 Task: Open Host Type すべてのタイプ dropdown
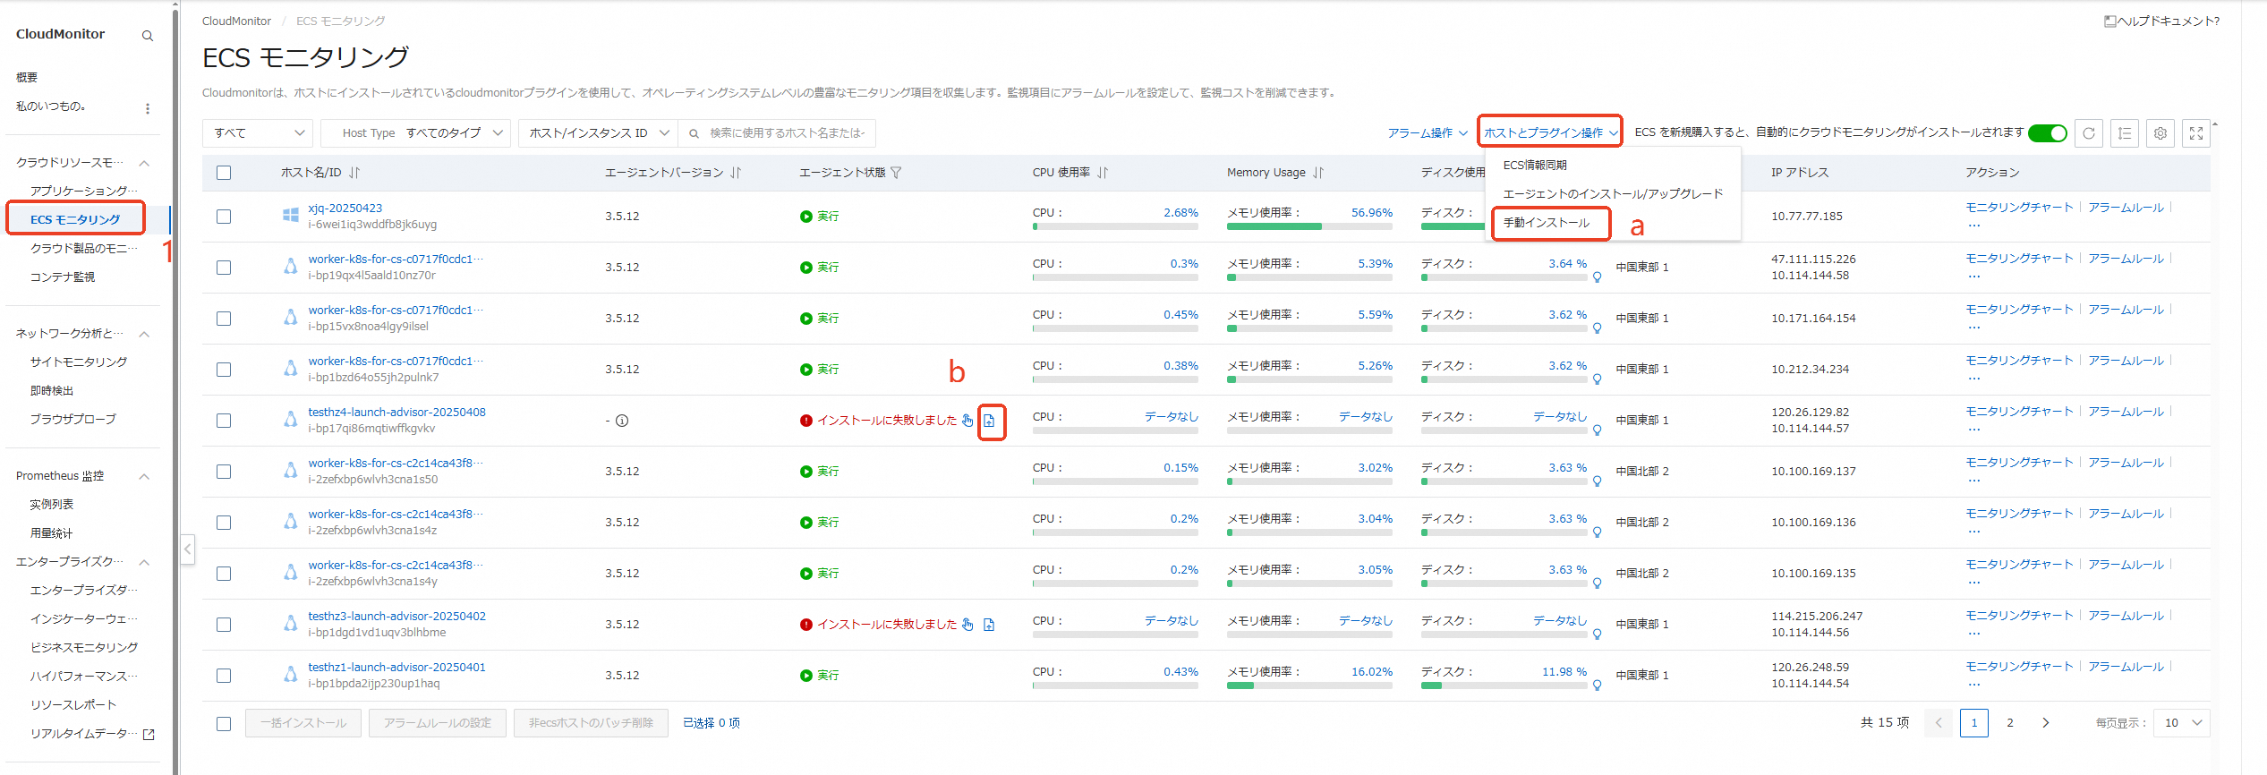click(415, 133)
